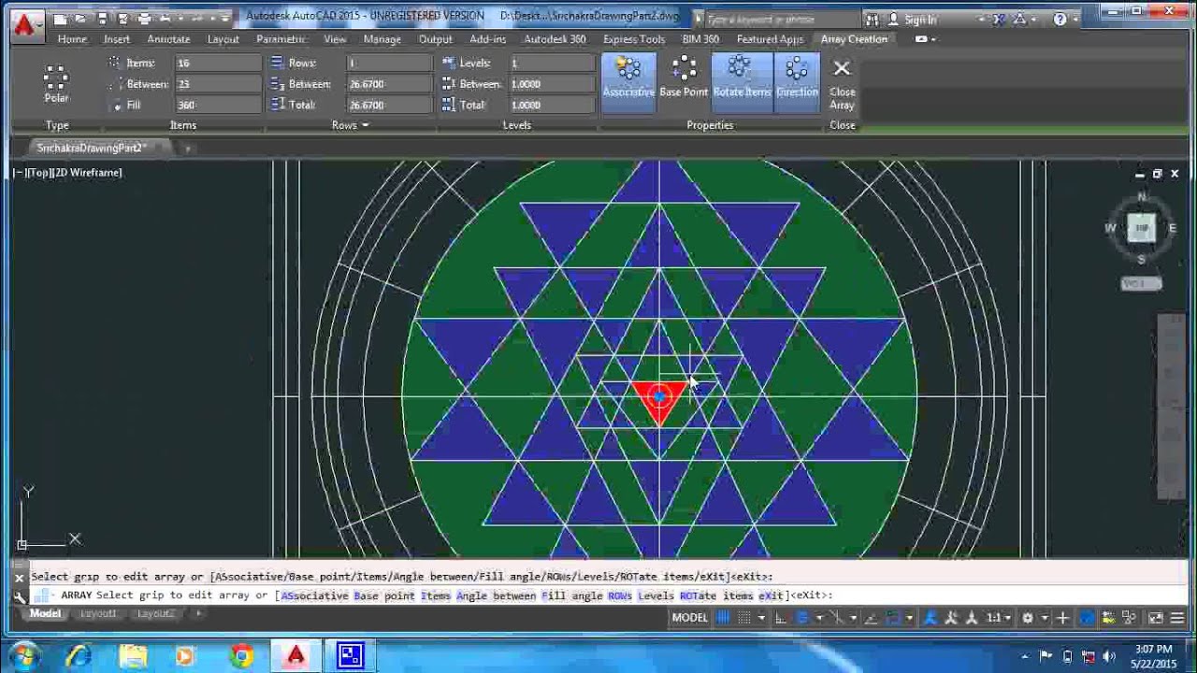Screen dimensions: 1197x673
Task: Click the Save As icon in quick access toolbar
Action: click(123, 18)
